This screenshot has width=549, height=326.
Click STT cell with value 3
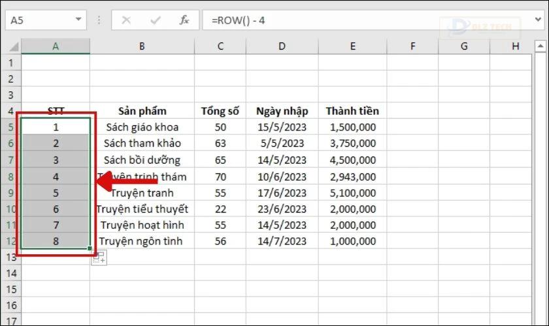point(56,160)
